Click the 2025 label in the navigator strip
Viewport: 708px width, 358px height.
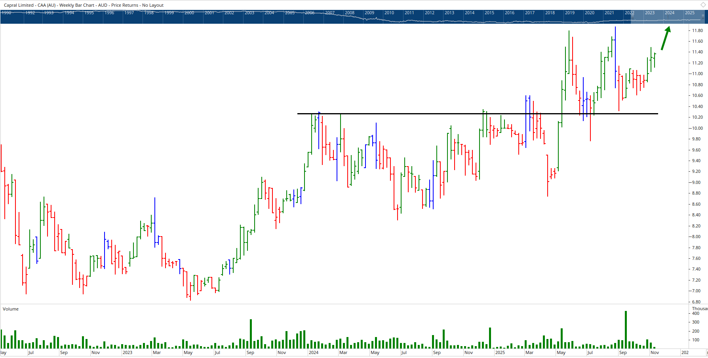tap(689, 12)
